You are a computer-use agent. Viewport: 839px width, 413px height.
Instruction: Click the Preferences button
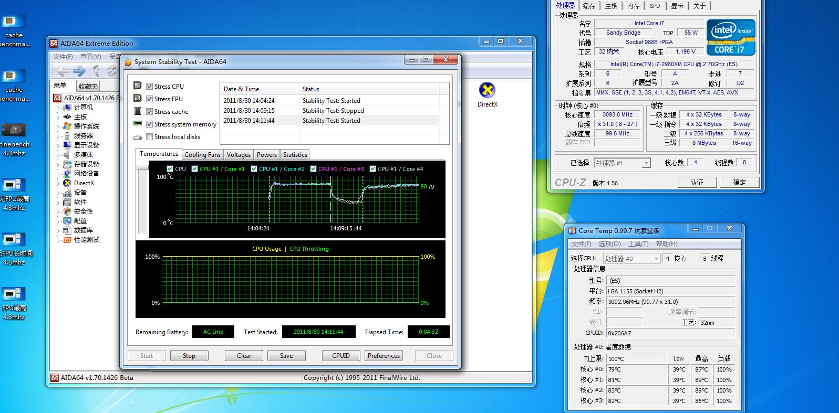pos(384,356)
